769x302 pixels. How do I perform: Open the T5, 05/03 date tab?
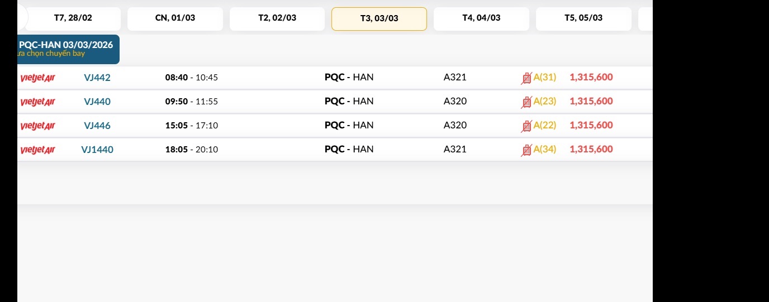pos(583,18)
